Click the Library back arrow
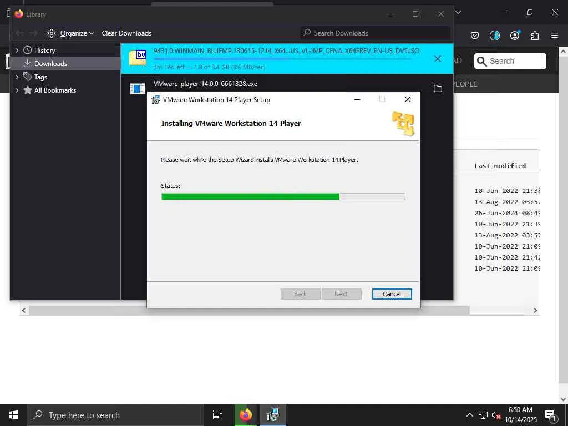 [x=19, y=33]
